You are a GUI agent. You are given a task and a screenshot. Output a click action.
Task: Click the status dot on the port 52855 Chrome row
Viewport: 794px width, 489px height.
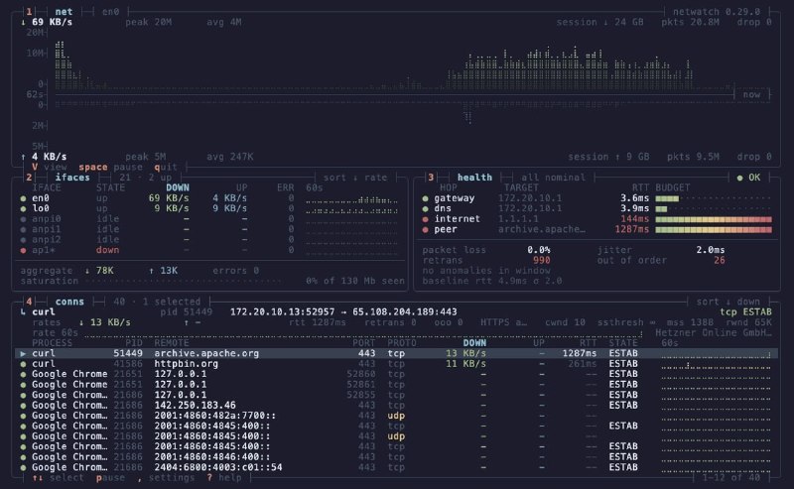point(23,395)
